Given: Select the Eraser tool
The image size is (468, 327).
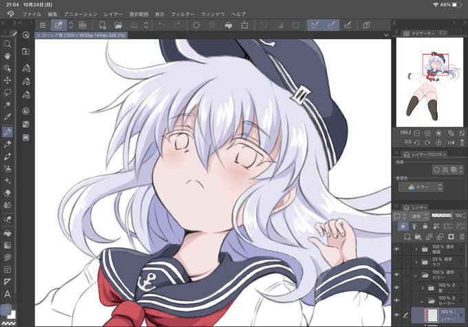Looking at the screenshot, I should (8, 193).
